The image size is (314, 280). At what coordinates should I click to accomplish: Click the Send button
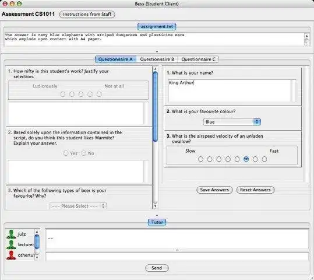[x=157, y=268]
